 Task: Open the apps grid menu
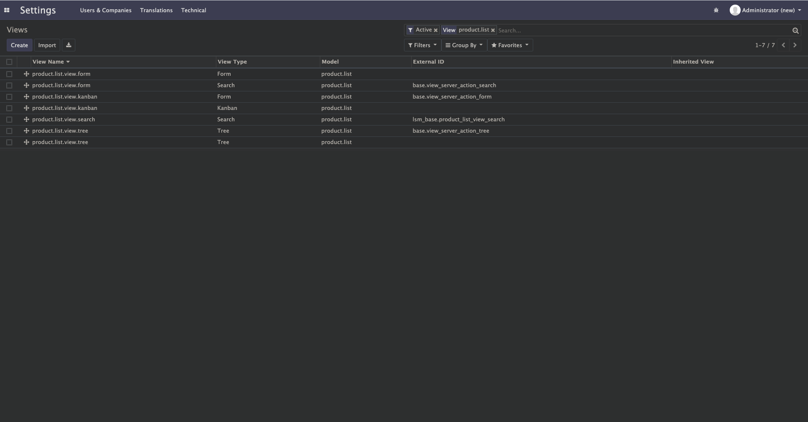(6, 10)
